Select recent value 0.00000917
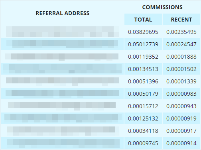Viewport: 201px width, 150px height. (x=181, y=131)
